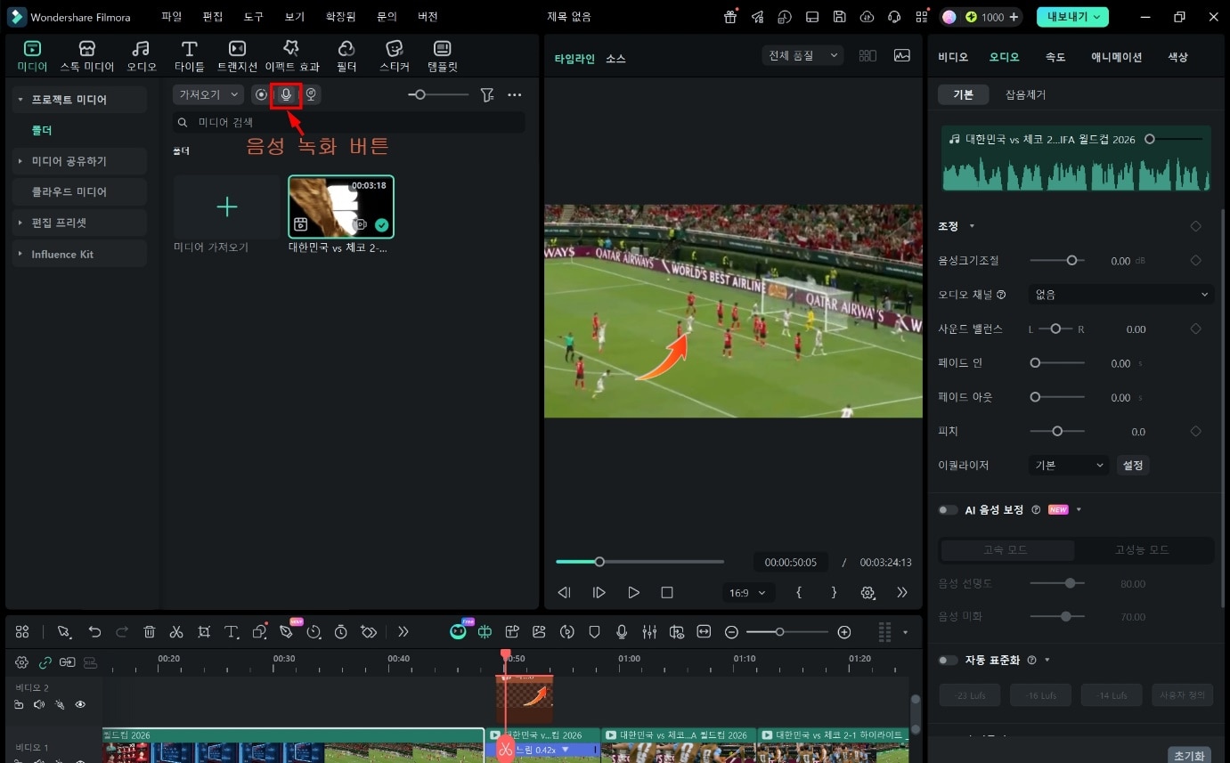Toggle visibility eye of 비디오 2 track
Screen dimensions: 1230x763
coord(80,705)
